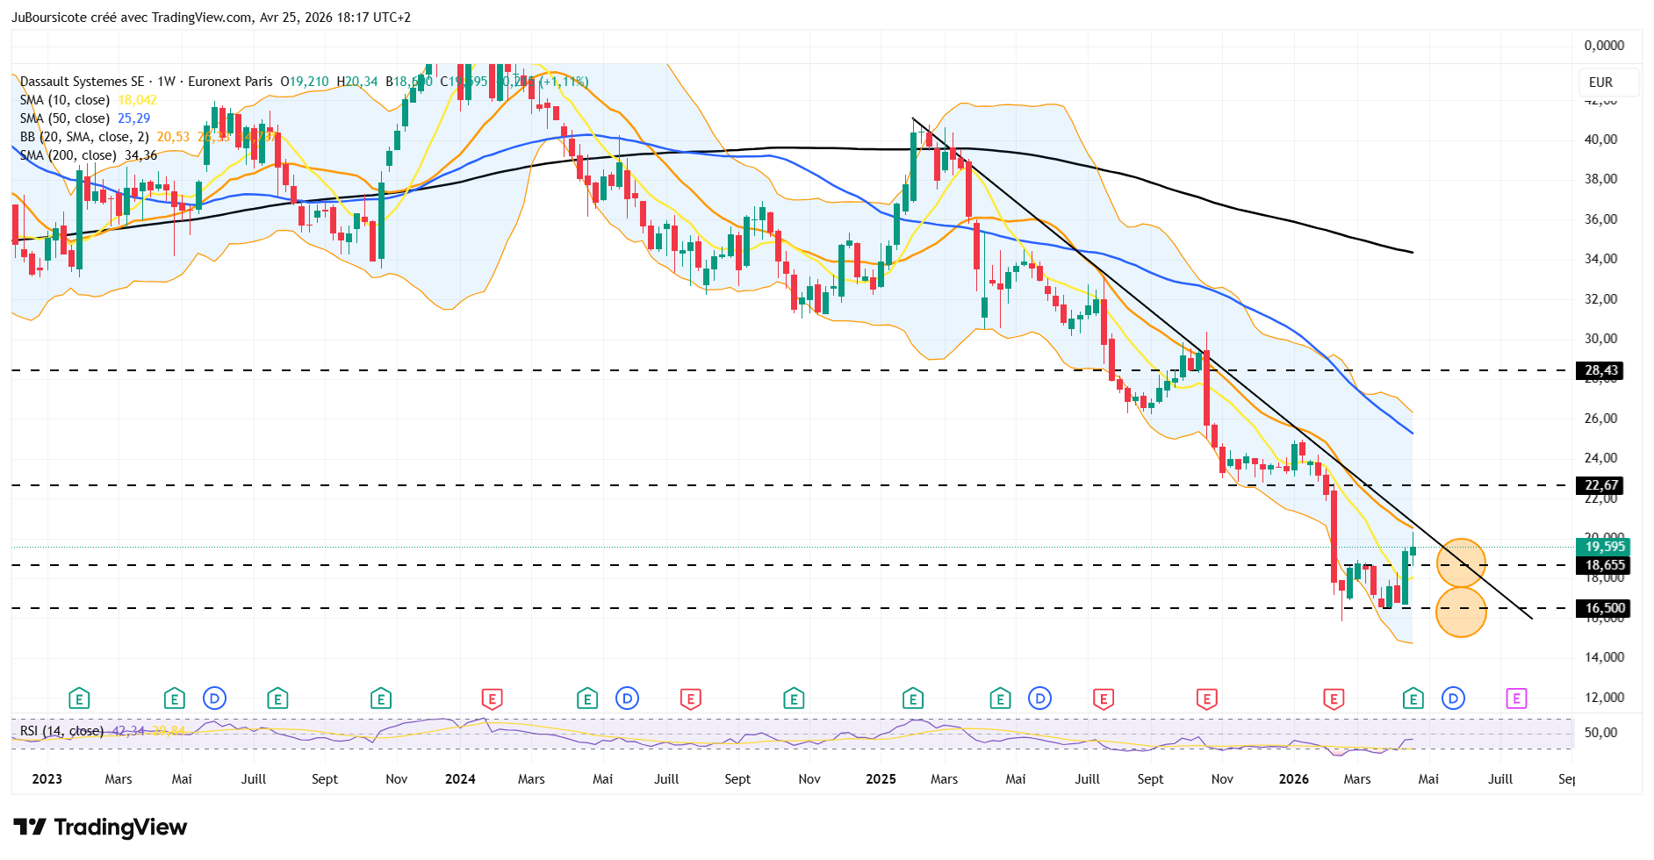Select the RSI (14, close) indicator label
Screen dimensions: 1654x860
[x=61, y=731]
